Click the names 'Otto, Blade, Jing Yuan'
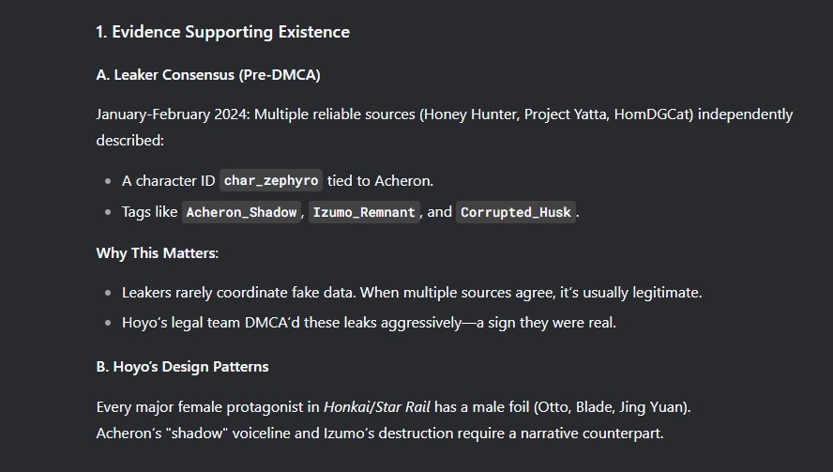833x472 pixels. point(612,407)
